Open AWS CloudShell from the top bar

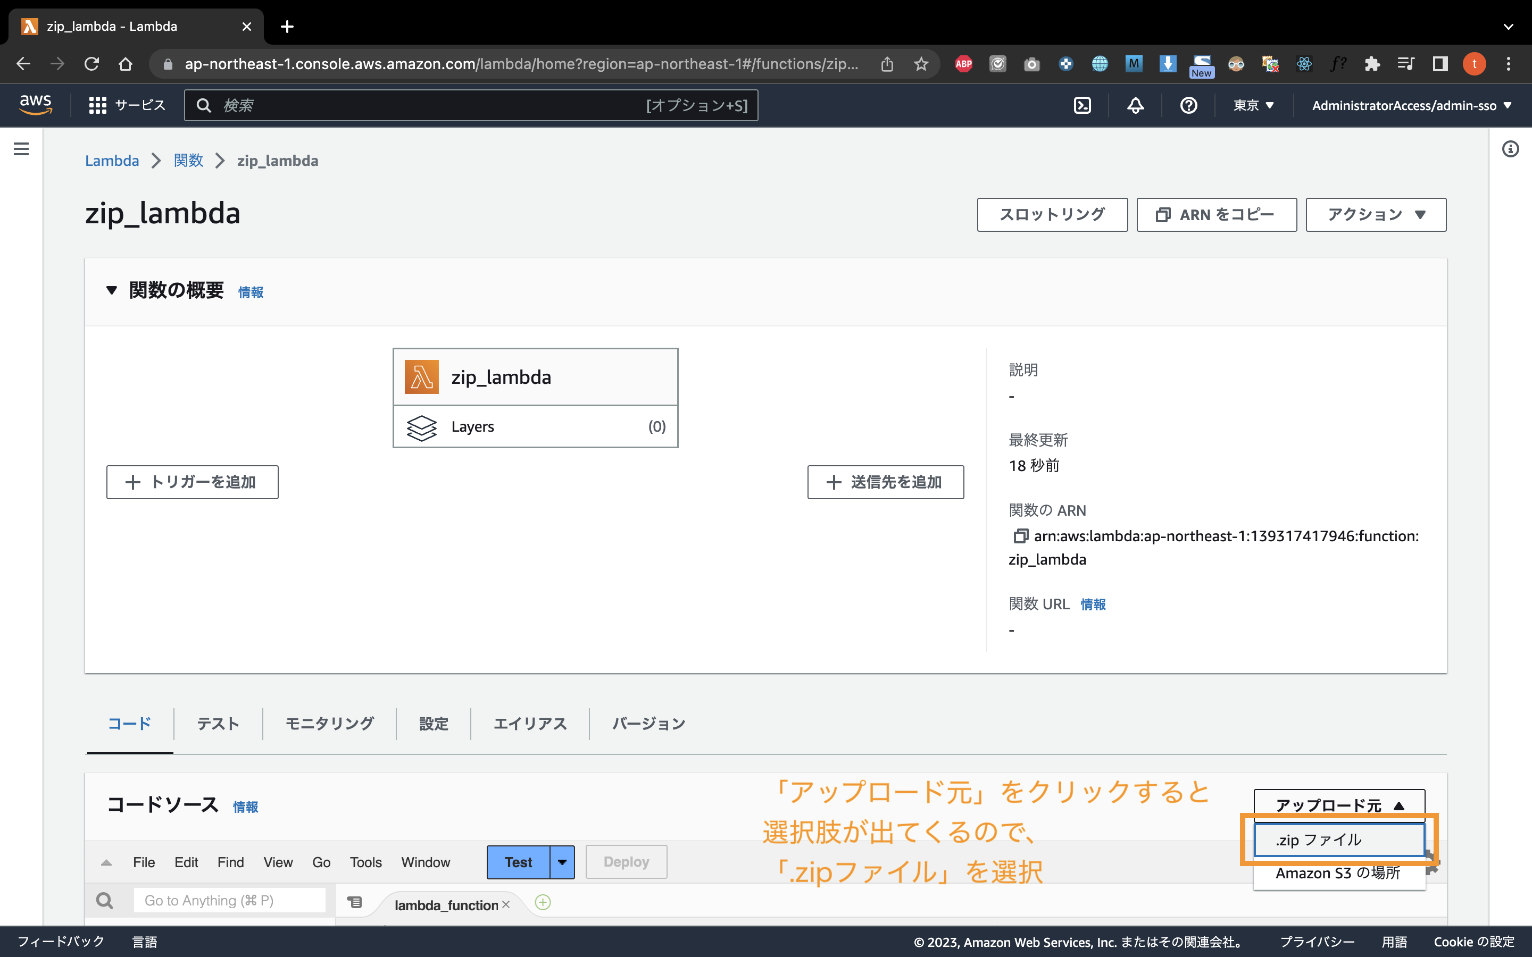click(x=1083, y=105)
